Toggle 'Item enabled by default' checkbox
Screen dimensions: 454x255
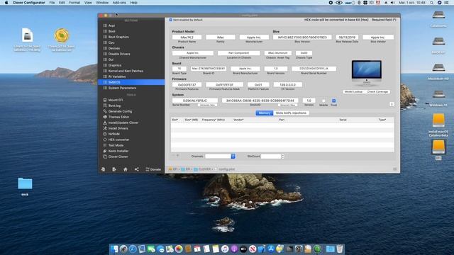coord(171,20)
